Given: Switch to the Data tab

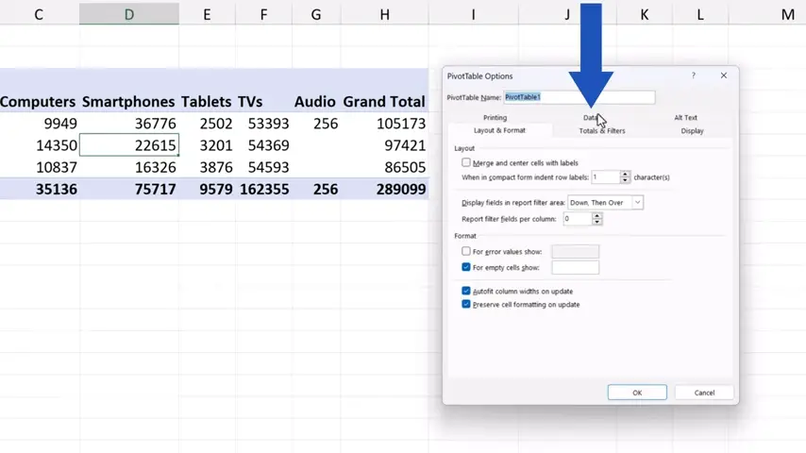Looking at the screenshot, I should 590,118.
